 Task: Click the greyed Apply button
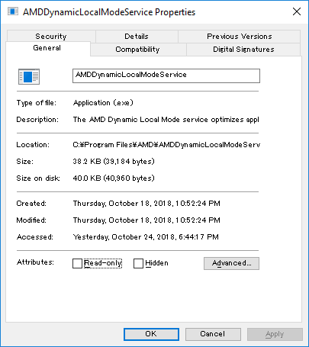275,334
